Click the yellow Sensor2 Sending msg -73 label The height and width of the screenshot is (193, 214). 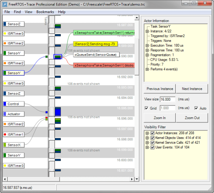point(95,44)
